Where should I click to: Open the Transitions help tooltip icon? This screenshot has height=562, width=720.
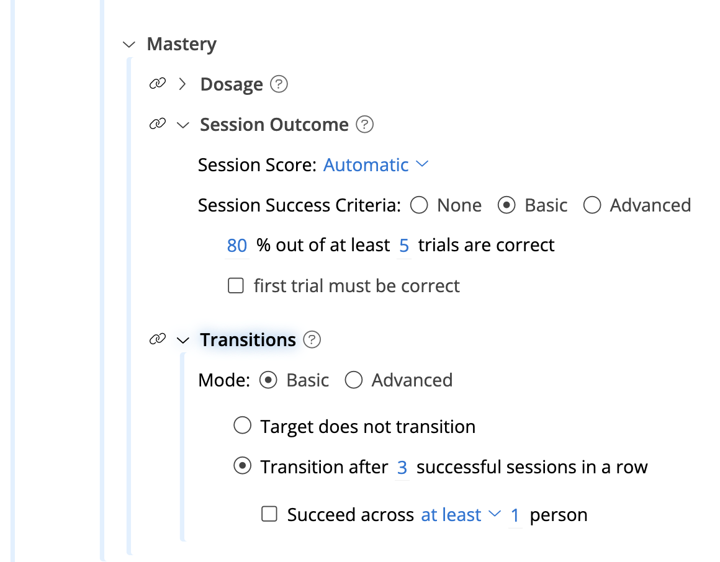(x=312, y=339)
